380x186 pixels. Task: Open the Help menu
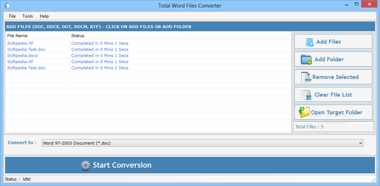(44, 16)
